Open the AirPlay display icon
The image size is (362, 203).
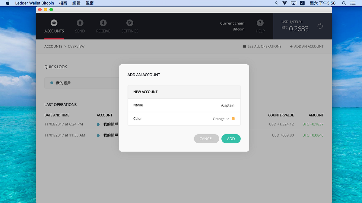click(x=294, y=3)
